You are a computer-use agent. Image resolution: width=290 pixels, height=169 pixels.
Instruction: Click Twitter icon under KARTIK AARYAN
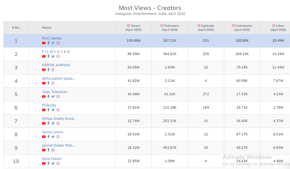pos(53,70)
